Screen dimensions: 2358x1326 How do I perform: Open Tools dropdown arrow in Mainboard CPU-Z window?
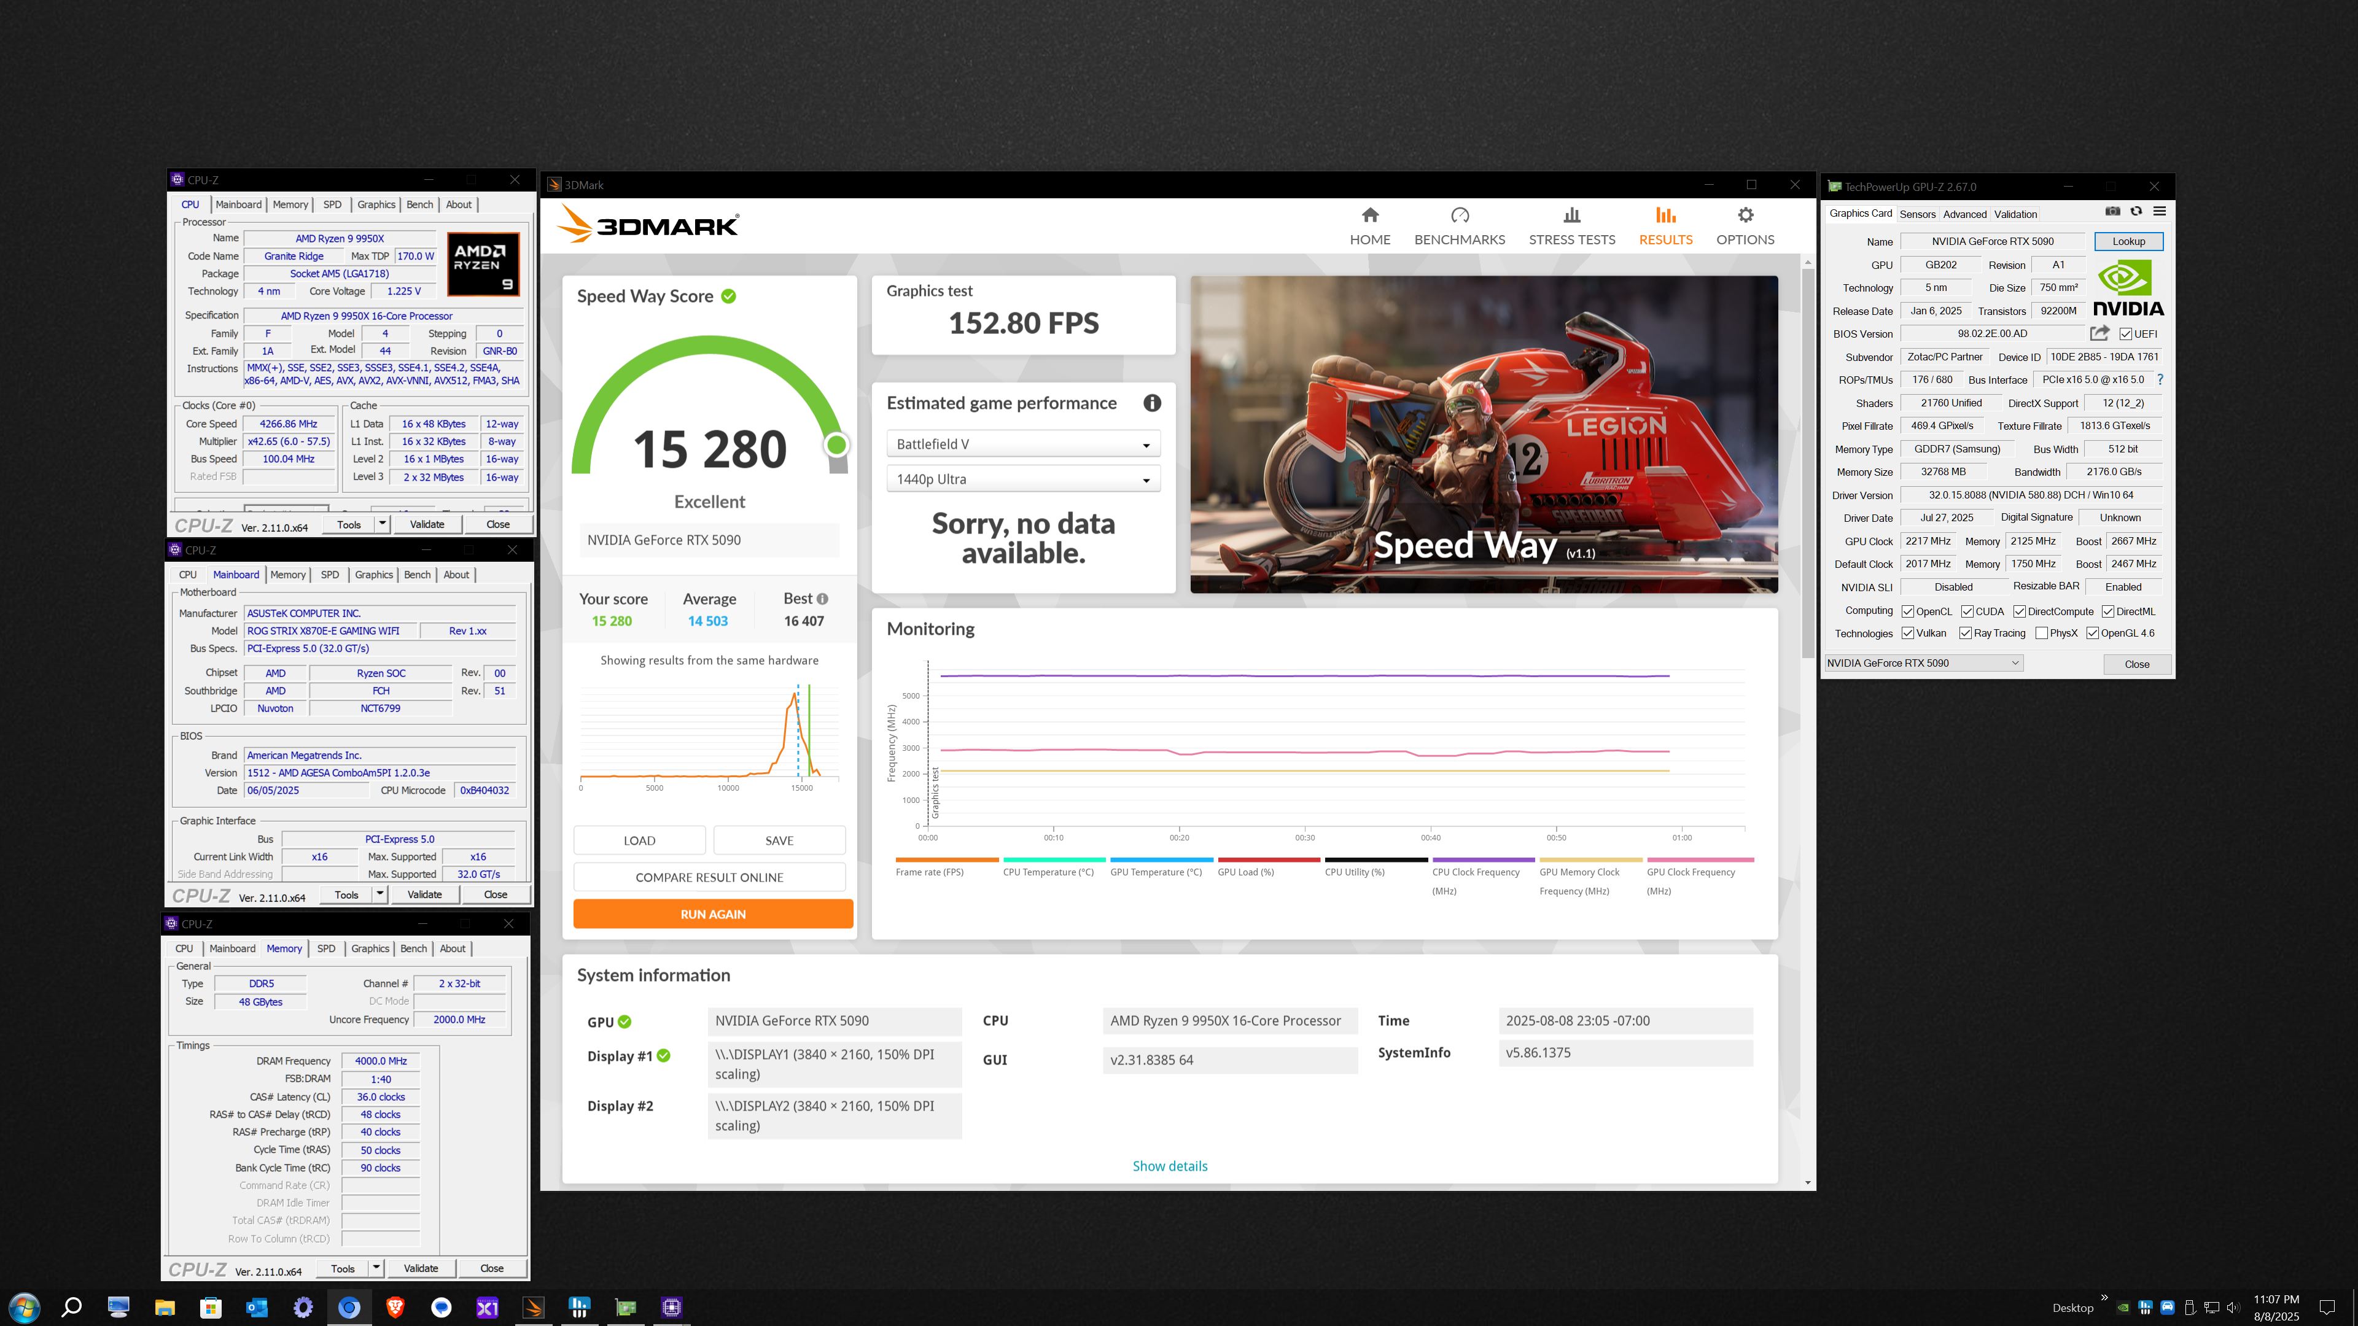380,894
